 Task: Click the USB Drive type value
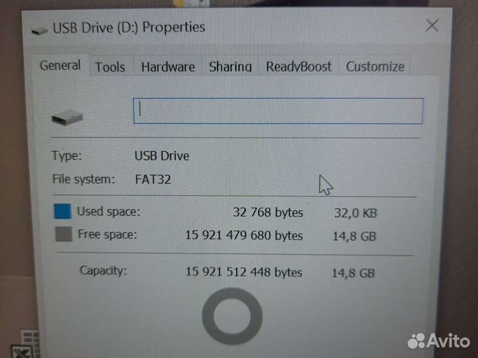[x=162, y=156]
